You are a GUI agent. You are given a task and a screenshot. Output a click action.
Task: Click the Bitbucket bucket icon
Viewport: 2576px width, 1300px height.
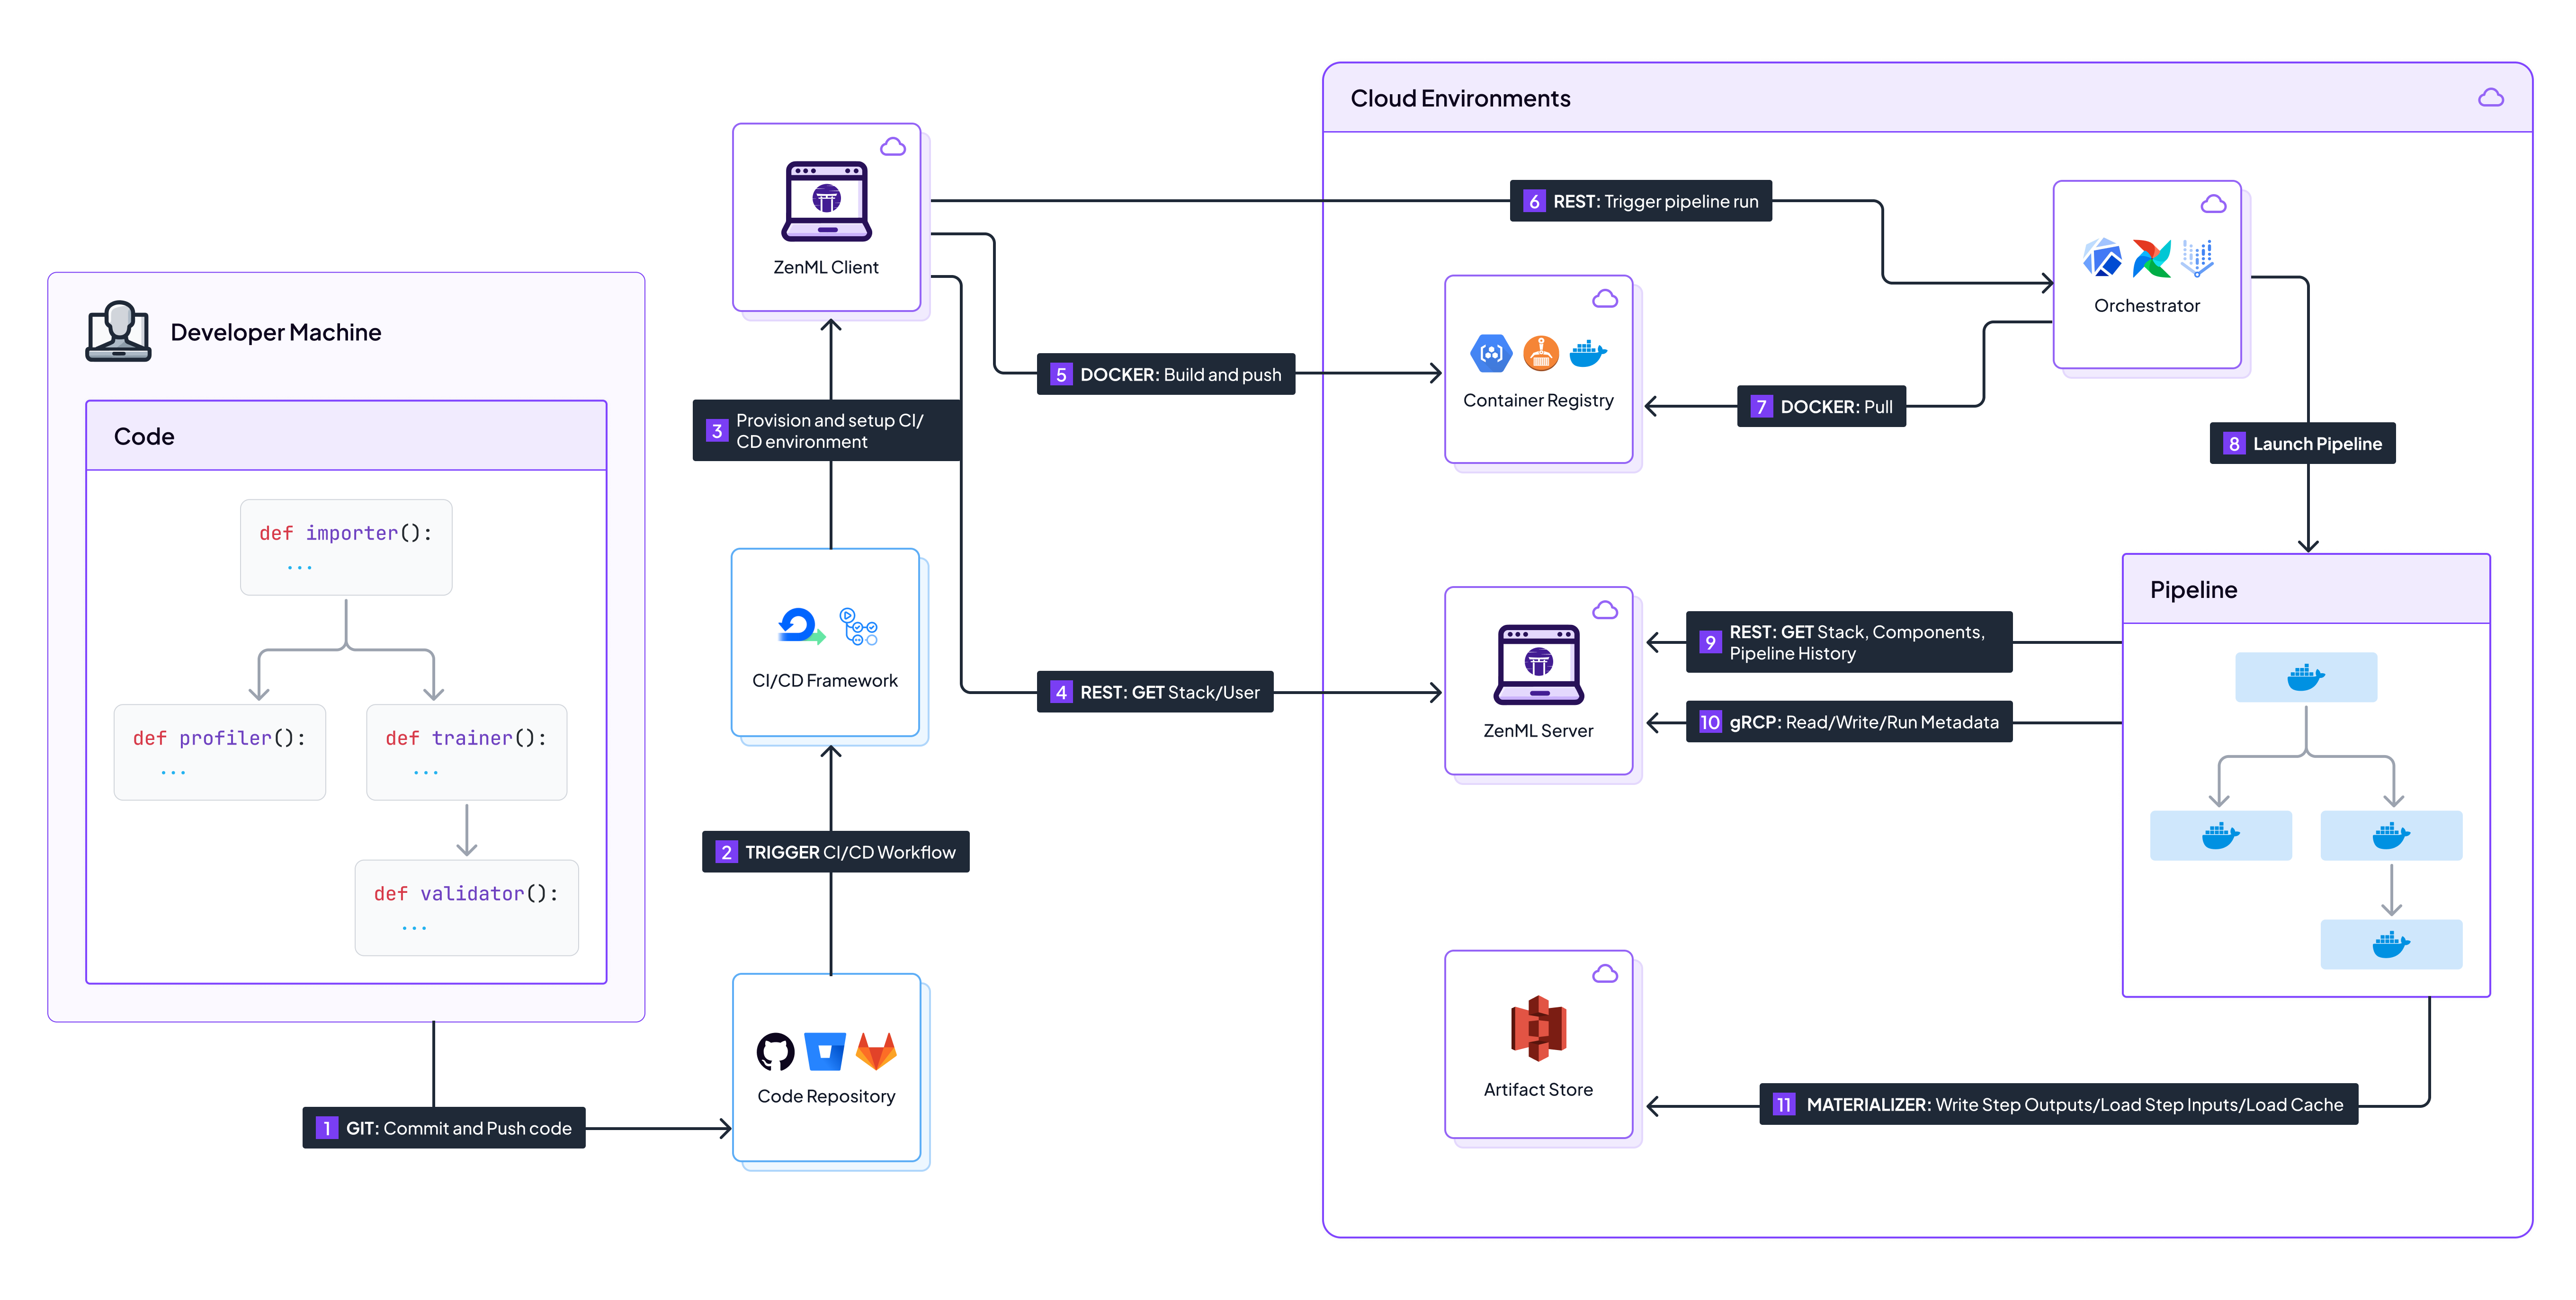[825, 1051]
